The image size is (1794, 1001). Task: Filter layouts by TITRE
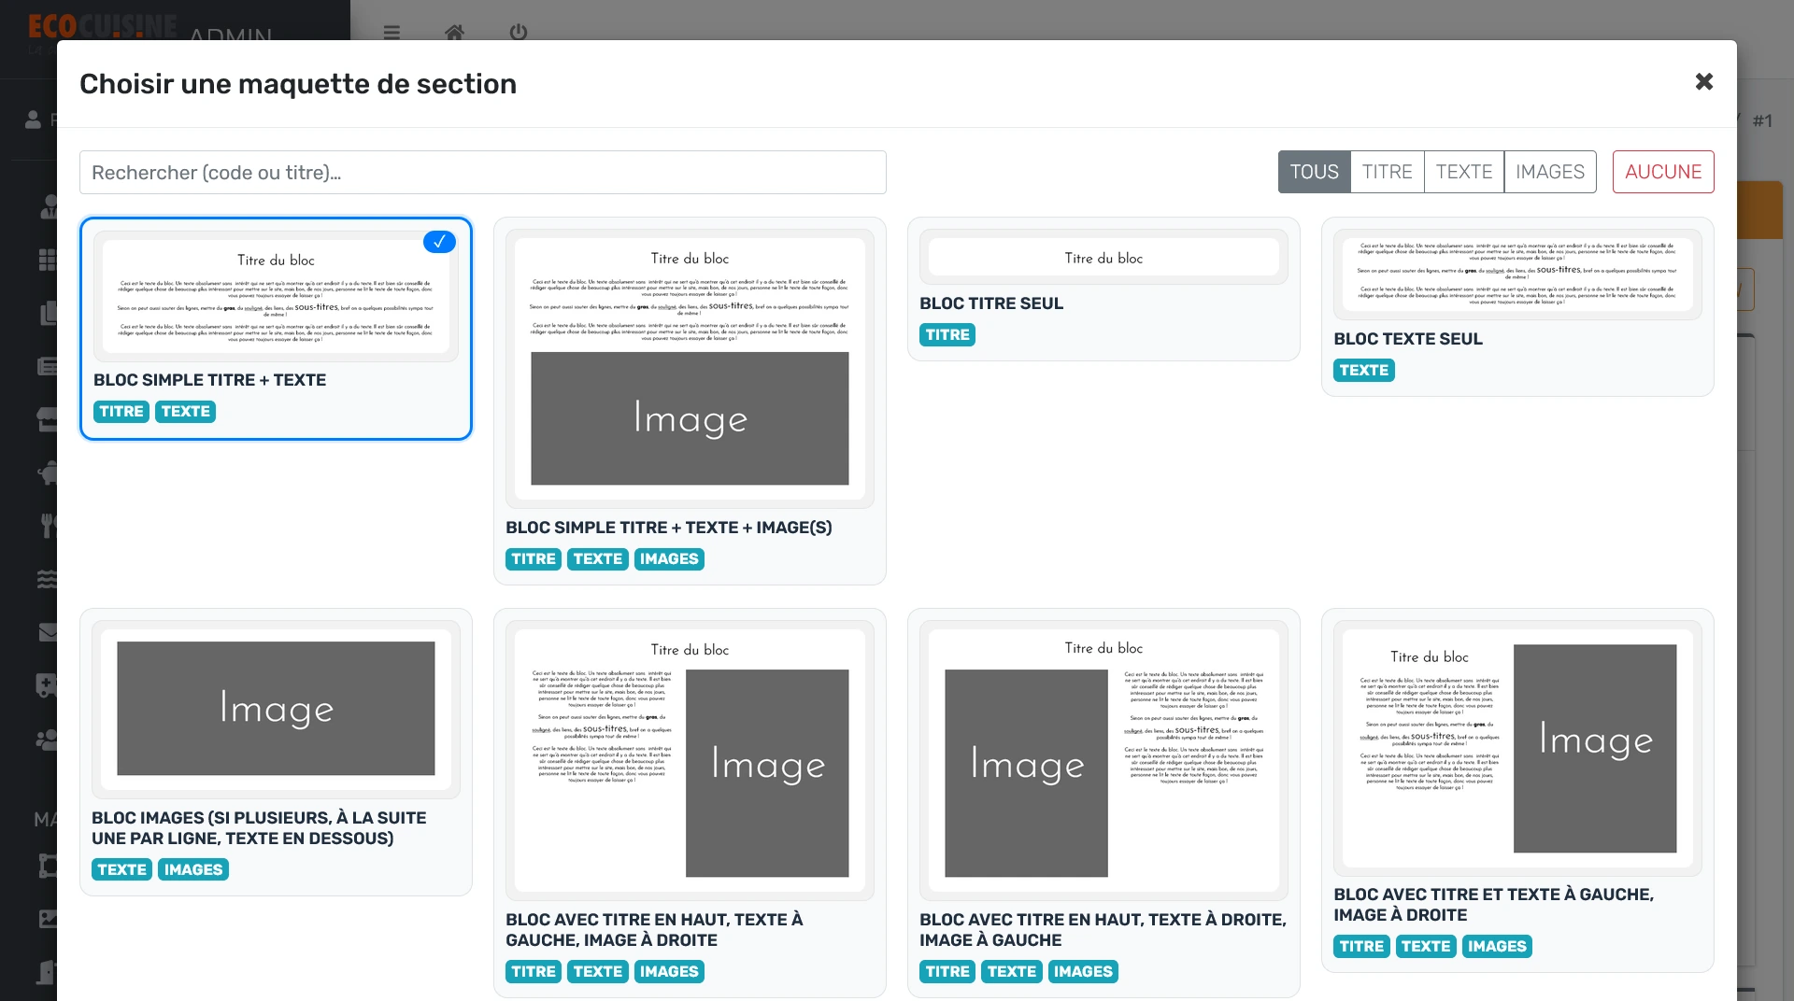(x=1387, y=172)
